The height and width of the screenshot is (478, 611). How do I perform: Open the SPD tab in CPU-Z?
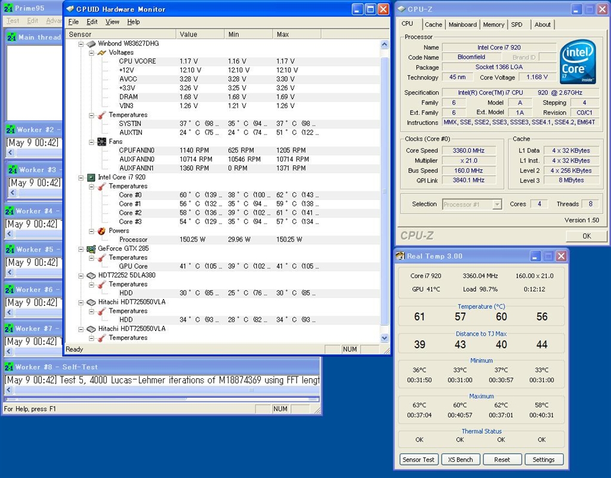(x=517, y=24)
